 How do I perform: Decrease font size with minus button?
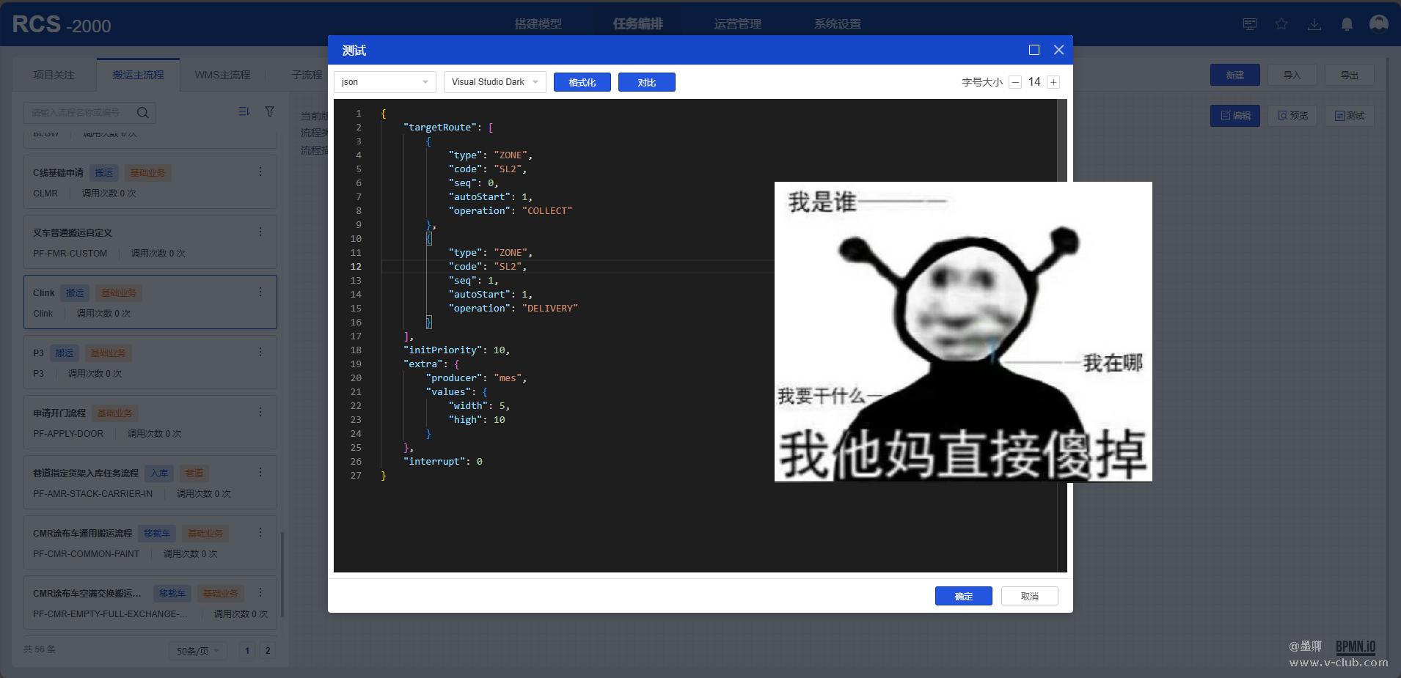1015,82
